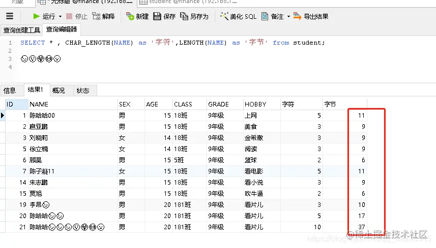Click ID cell 14
The width and height of the screenshot is (436, 248).
[x=17, y=183]
